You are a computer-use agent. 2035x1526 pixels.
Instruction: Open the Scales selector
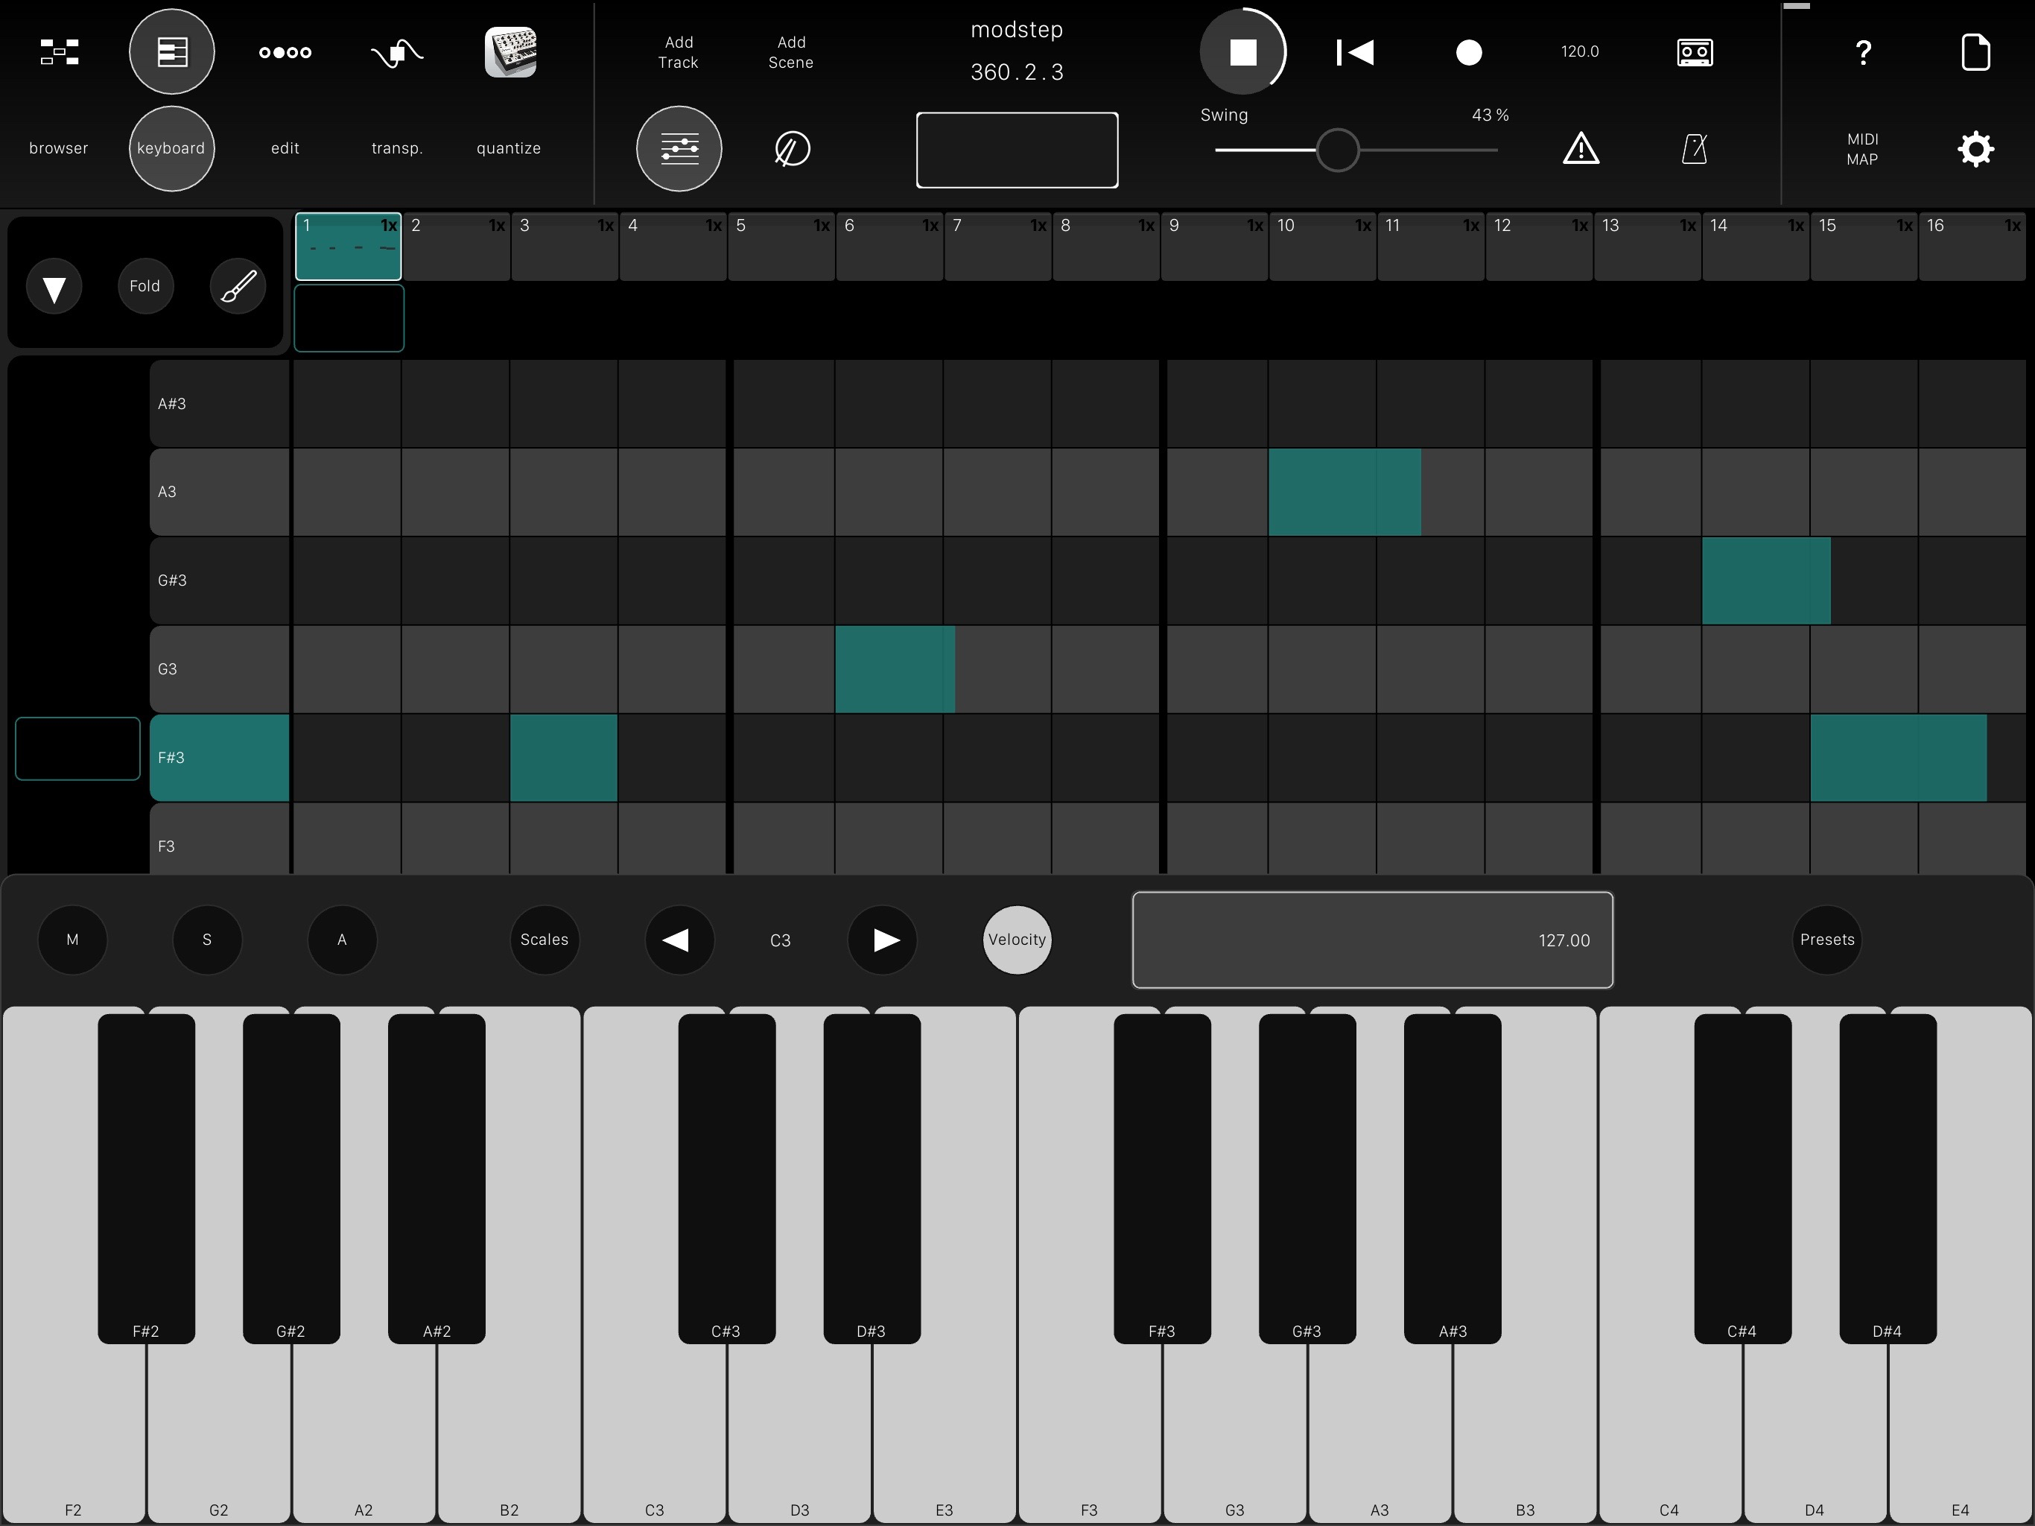coord(544,940)
